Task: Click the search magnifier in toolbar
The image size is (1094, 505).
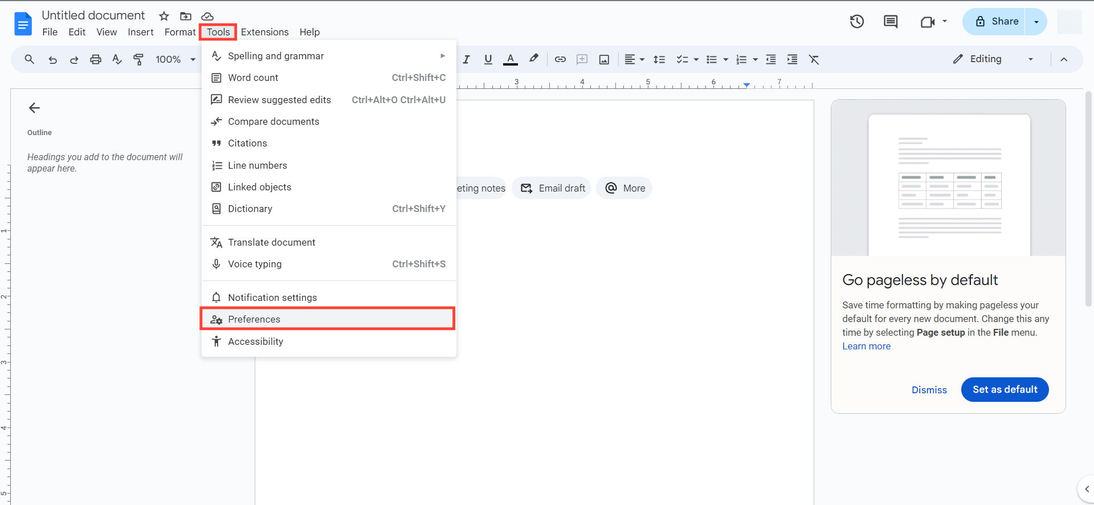Action: pos(30,59)
